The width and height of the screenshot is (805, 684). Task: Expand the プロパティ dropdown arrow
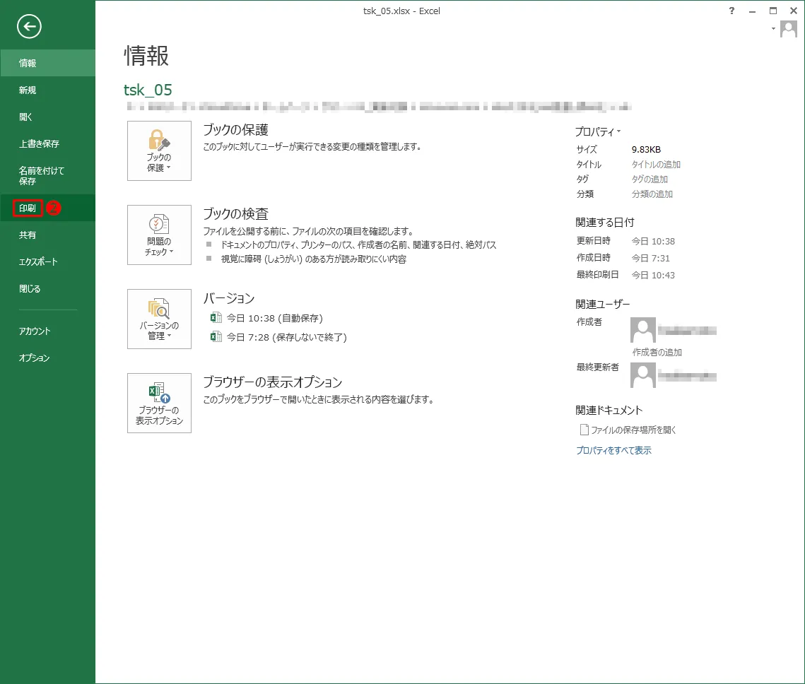pos(618,131)
